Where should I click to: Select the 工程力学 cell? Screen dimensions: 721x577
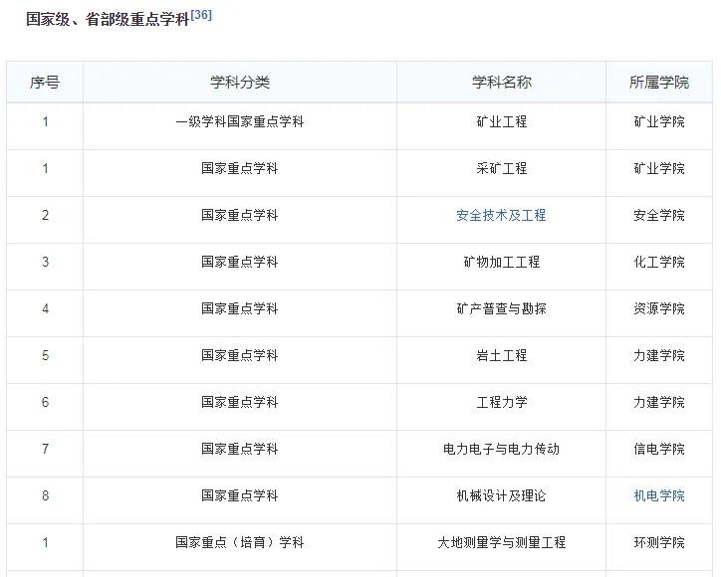coord(501,402)
